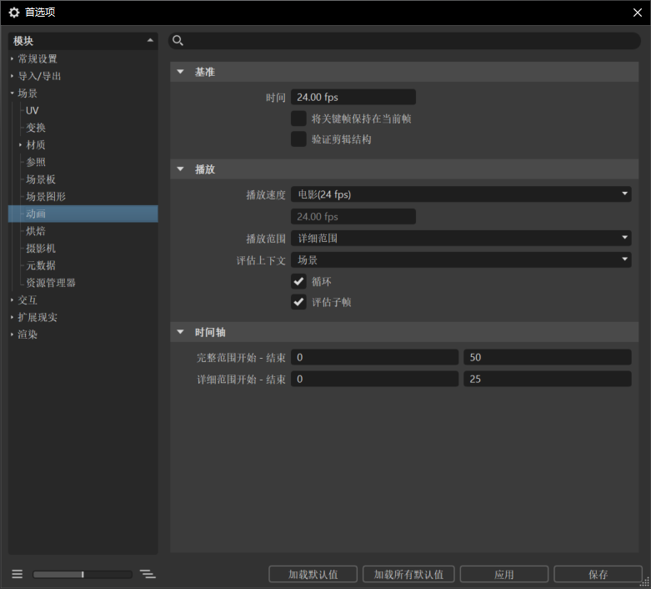Select UV in the module tree
This screenshot has height=589, width=651.
click(32, 111)
